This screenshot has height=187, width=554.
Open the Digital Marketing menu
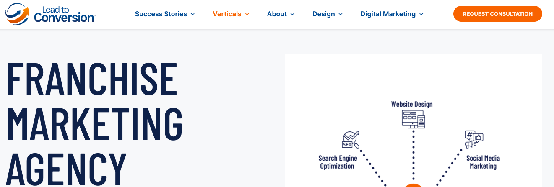pyautogui.click(x=388, y=14)
